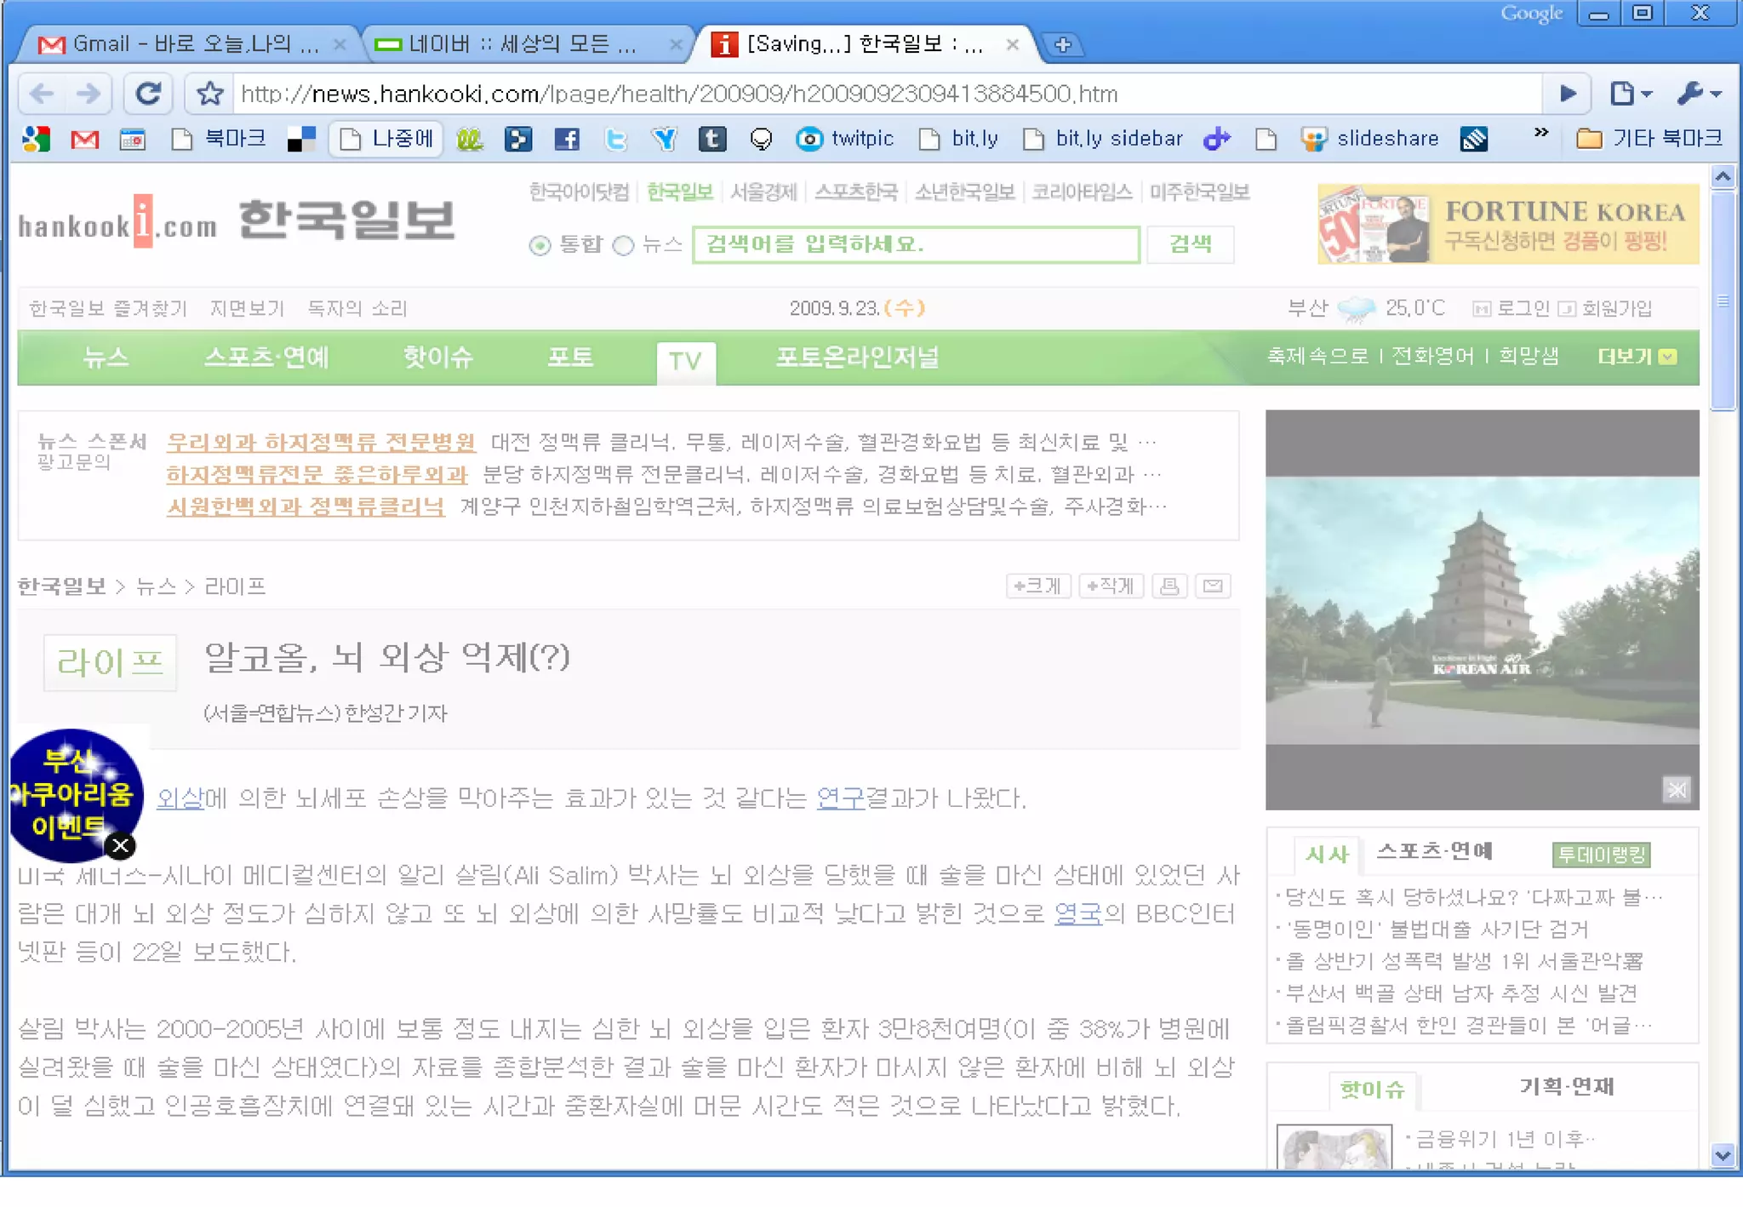Select the 뉴스 search radio button
This screenshot has width=1743, height=1207.
[624, 246]
